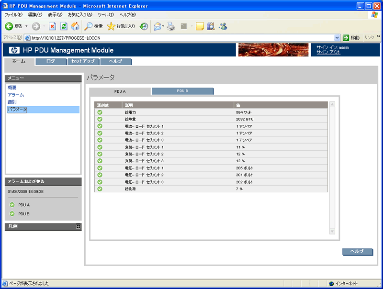Click the Print icon in toolbar

point(171,26)
